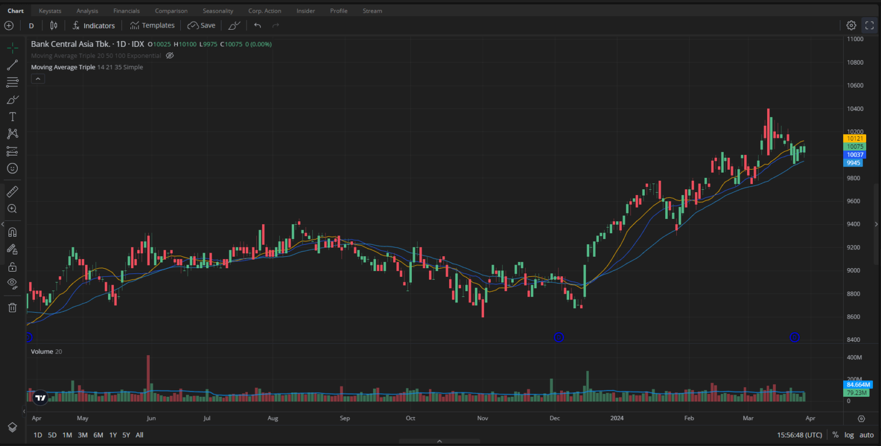Set date range to 3M
881x446 pixels.
click(82, 435)
